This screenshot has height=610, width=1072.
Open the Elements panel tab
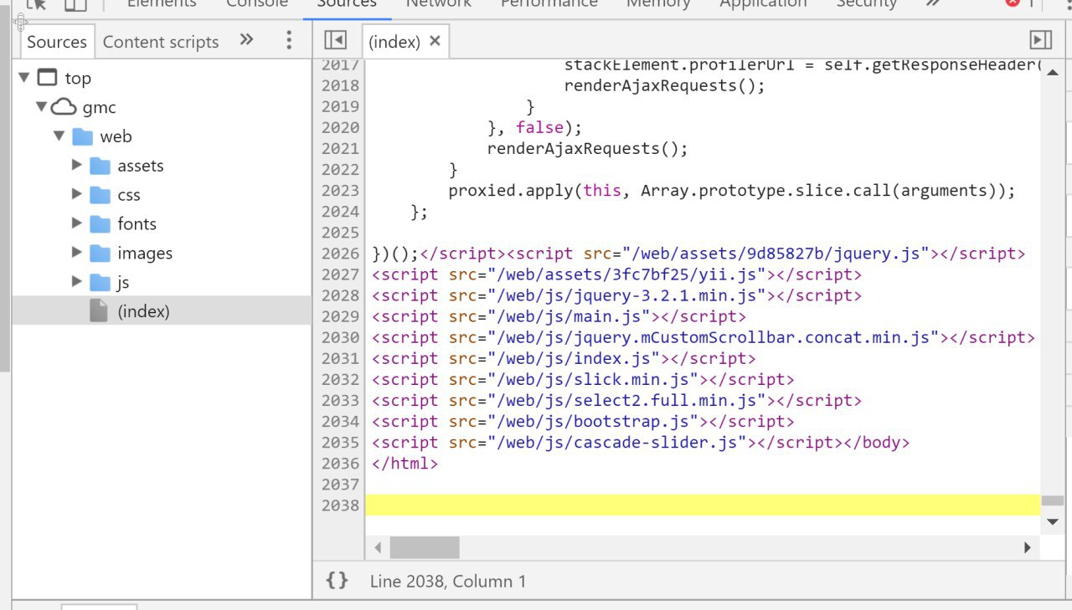162,4
